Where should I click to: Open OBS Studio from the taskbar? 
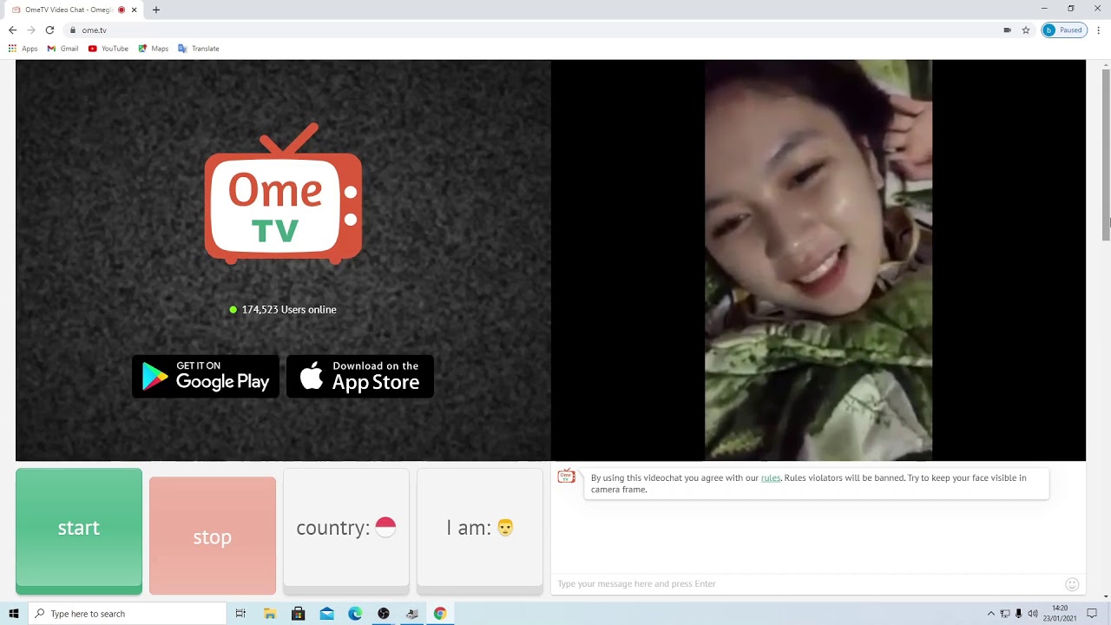(x=384, y=614)
